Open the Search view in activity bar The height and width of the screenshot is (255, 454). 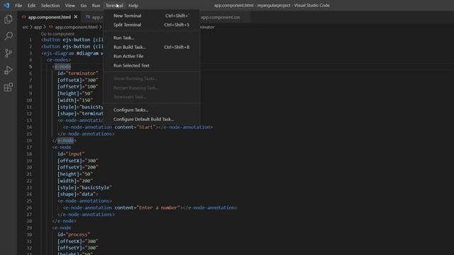point(9,36)
